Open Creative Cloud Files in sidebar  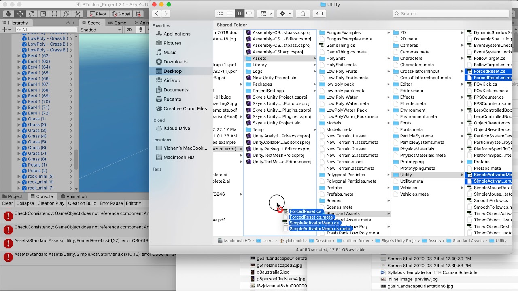[x=185, y=108]
